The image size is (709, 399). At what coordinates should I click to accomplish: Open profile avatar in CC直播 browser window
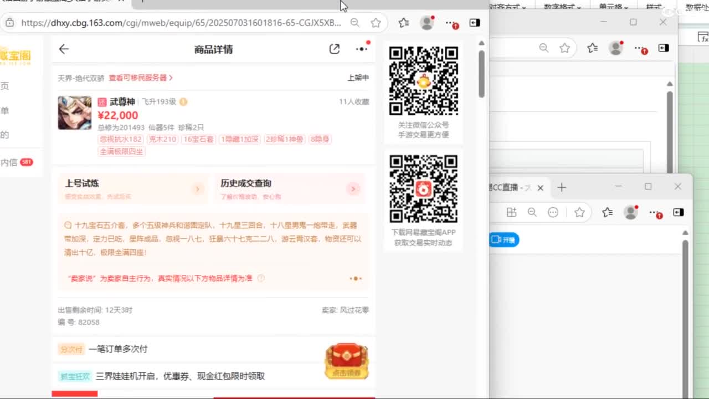point(631,212)
